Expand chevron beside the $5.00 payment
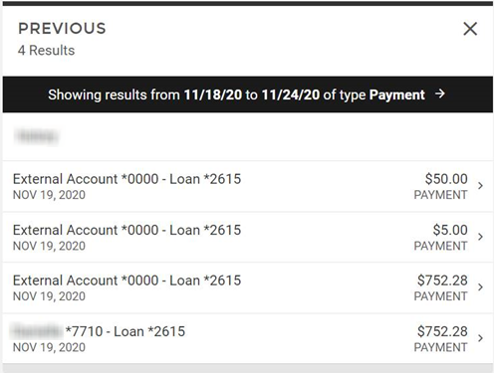 [480, 237]
